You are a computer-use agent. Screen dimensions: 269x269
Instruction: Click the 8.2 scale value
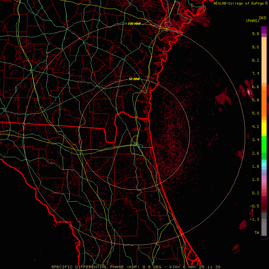coord(256,60)
